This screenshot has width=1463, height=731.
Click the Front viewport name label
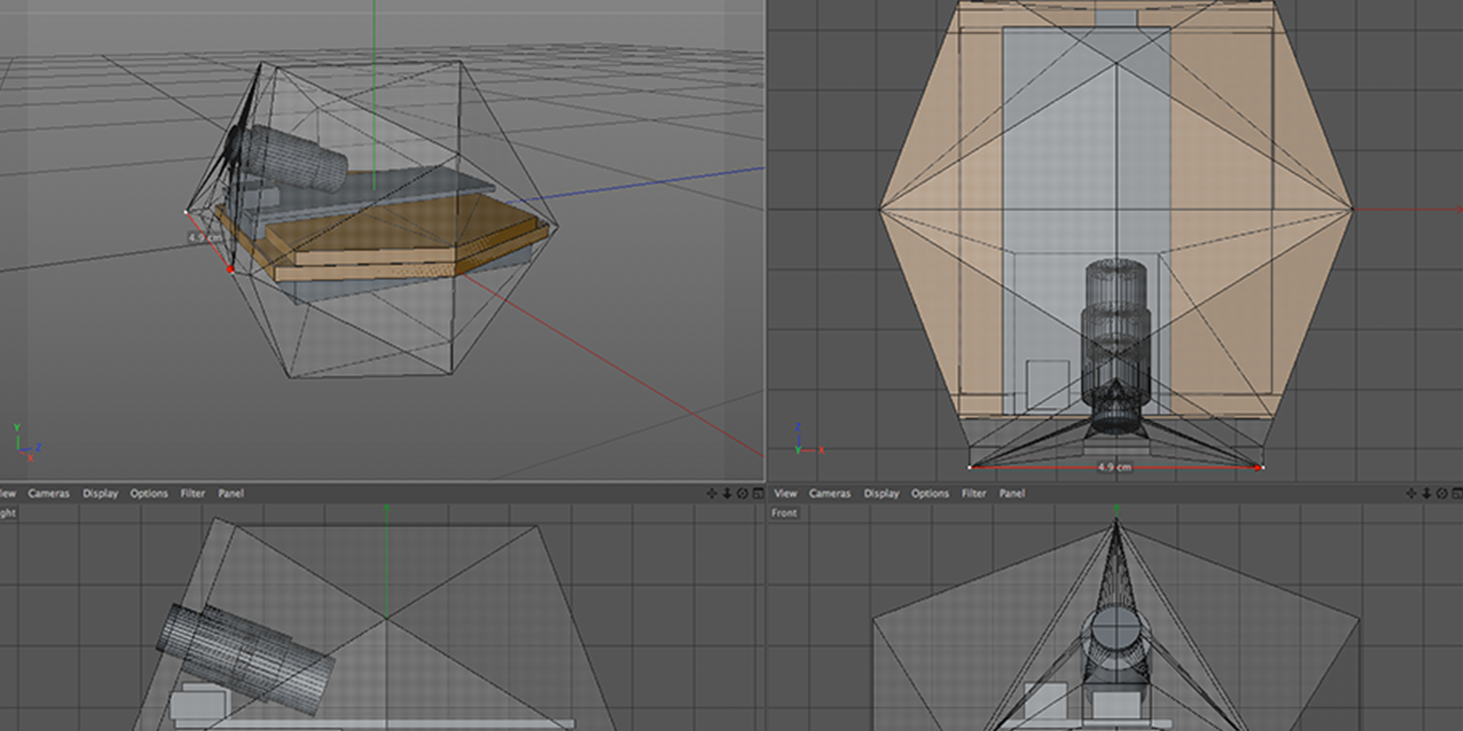click(784, 513)
